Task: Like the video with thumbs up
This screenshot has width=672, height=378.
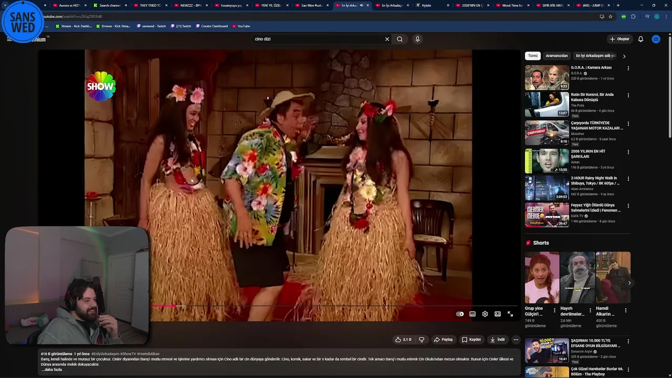Action: [403, 340]
